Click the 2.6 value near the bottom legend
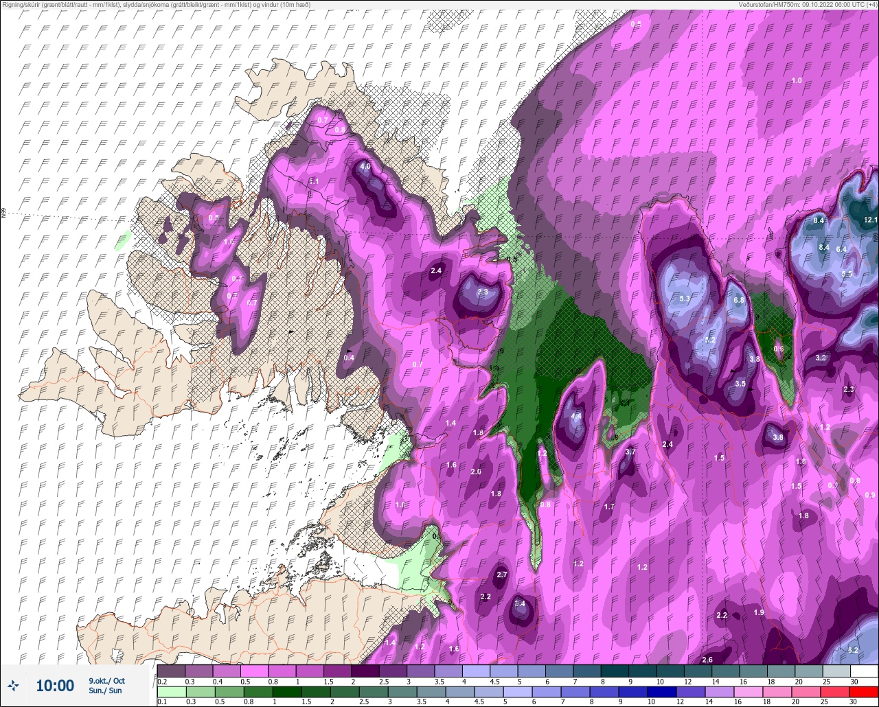 pos(707,660)
